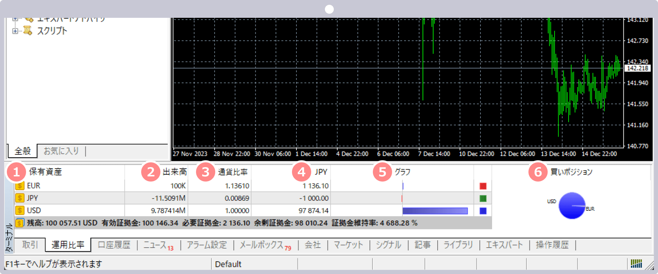Open the メールボックス tab
The width and height of the screenshot is (658, 274).
(x=265, y=245)
